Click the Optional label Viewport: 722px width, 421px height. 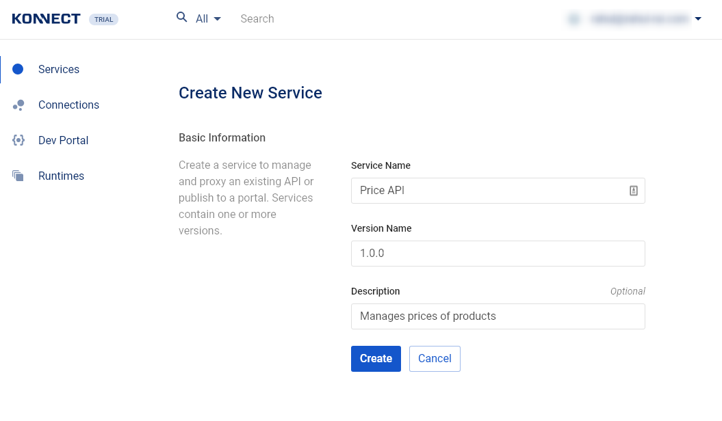click(628, 291)
